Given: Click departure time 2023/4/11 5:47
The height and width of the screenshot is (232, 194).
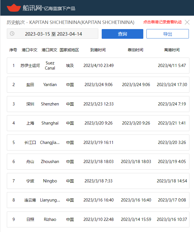Looking at the screenshot, I should coord(172,66).
